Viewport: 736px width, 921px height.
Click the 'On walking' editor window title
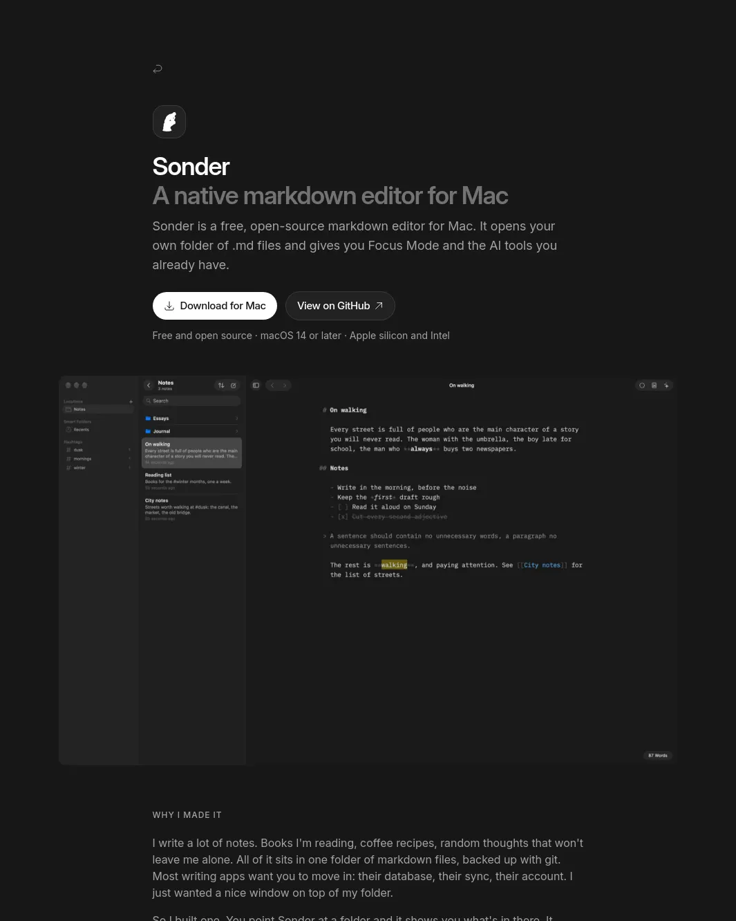[462, 385]
